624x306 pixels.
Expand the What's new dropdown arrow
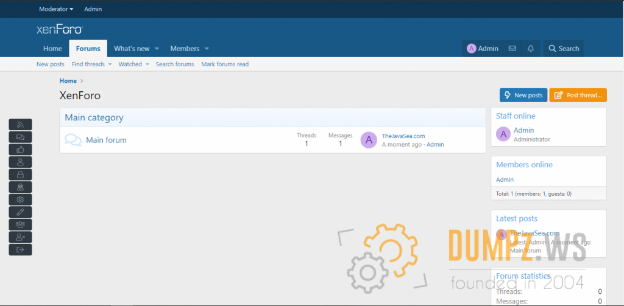pyautogui.click(x=157, y=49)
